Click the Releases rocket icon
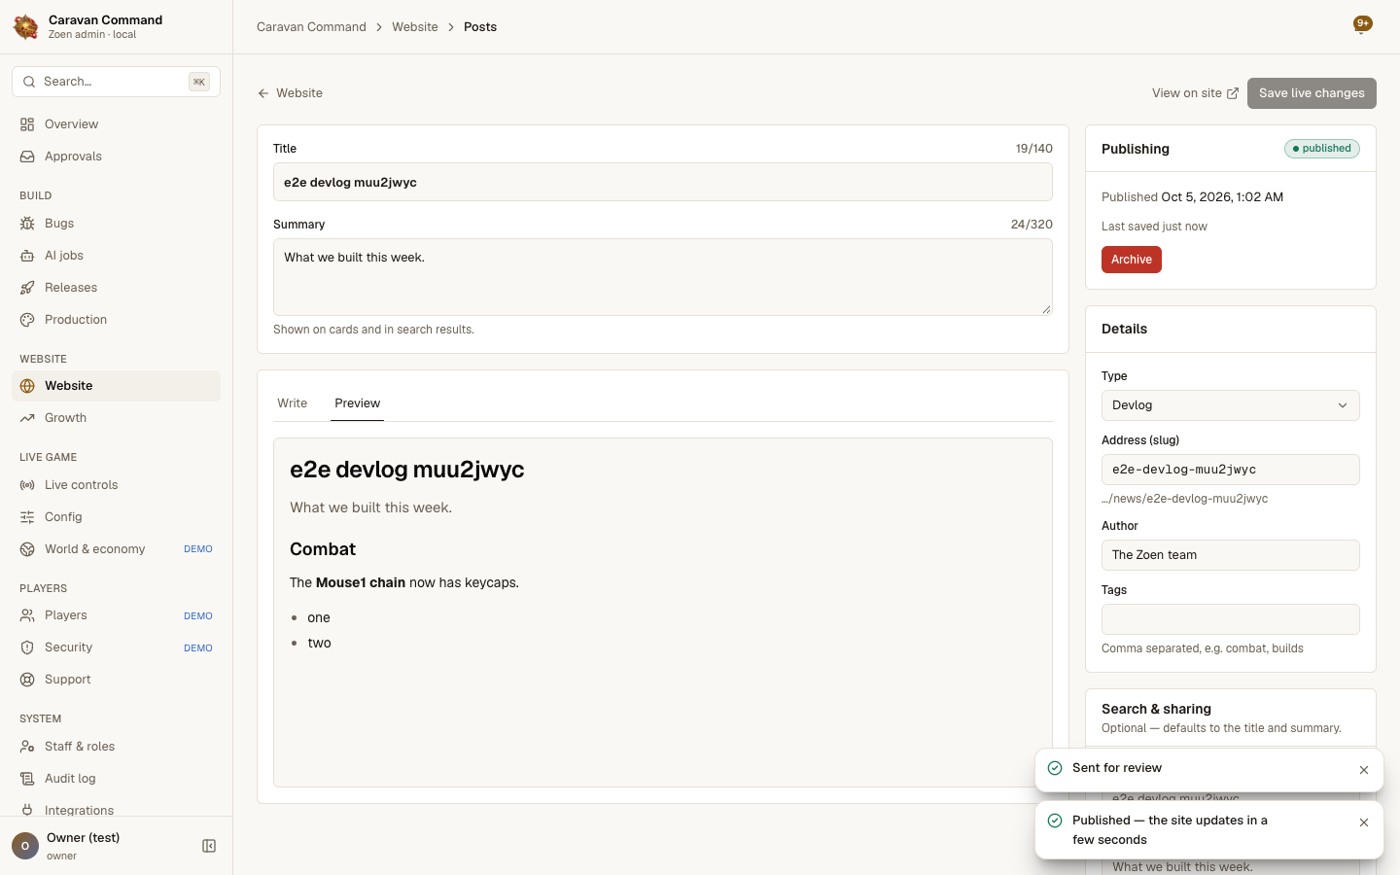Viewport: 1400px width, 875px height. [27, 288]
